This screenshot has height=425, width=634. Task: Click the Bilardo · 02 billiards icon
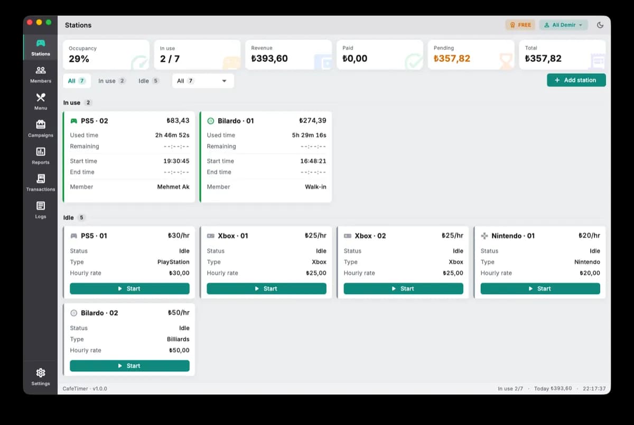[x=74, y=313]
